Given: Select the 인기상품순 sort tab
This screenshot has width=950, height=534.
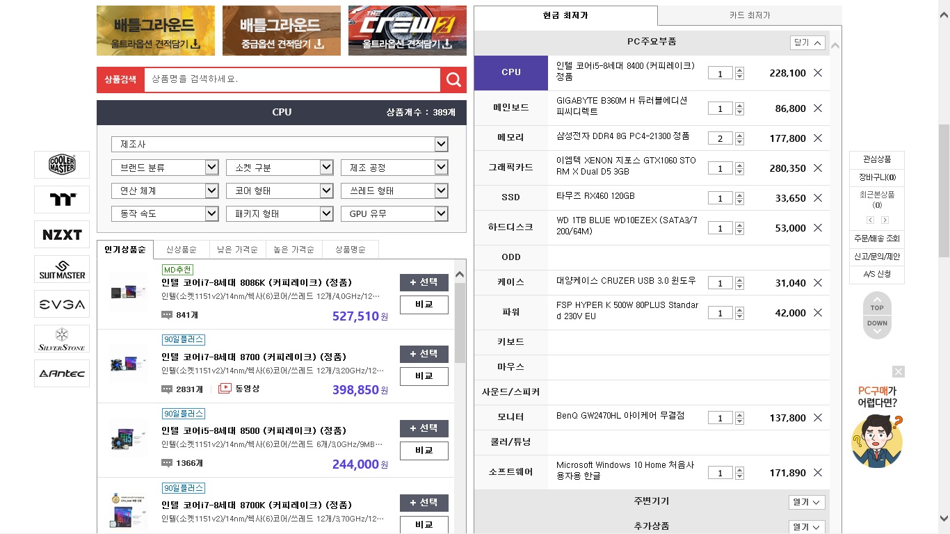Looking at the screenshot, I should 125,250.
